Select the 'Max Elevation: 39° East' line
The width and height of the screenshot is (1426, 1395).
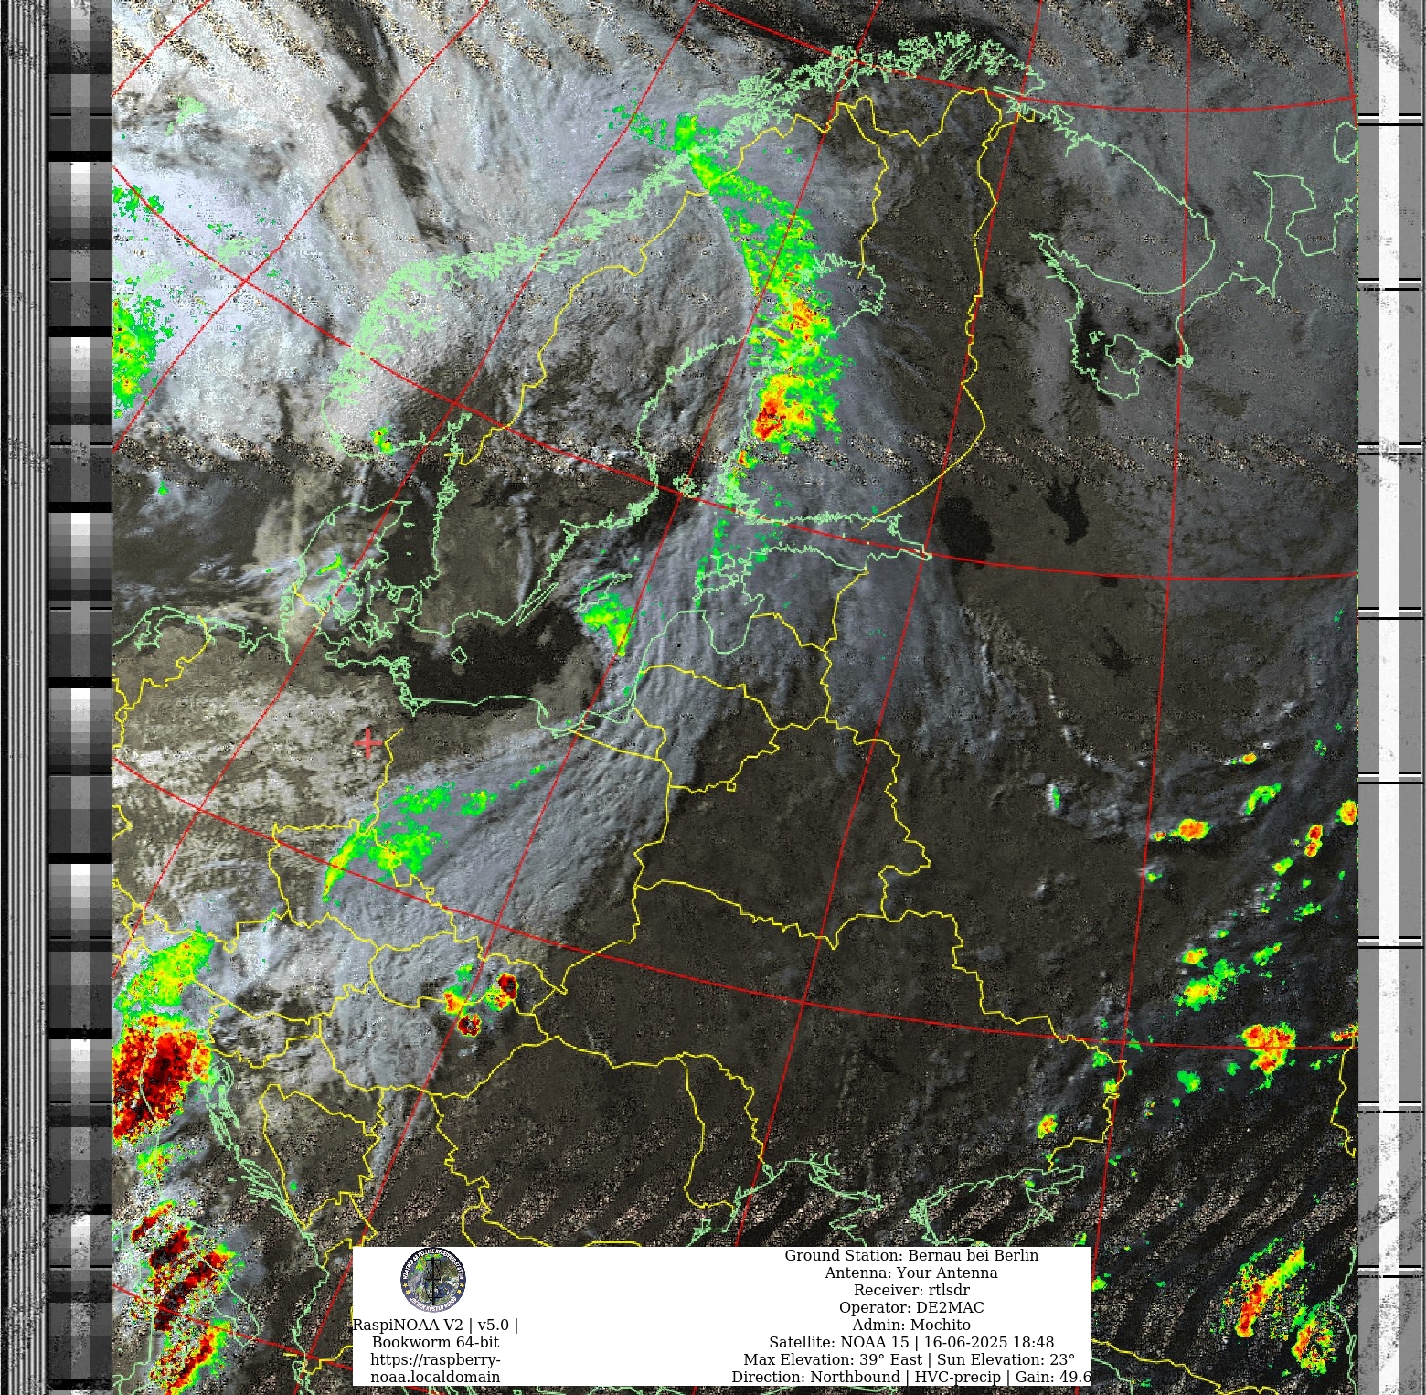pos(910,1360)
